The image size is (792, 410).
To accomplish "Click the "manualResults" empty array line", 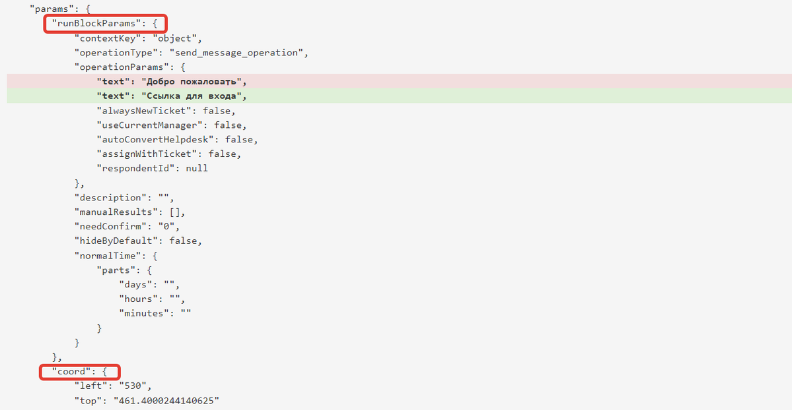I will pyautogui.click(x=130, y=212).
